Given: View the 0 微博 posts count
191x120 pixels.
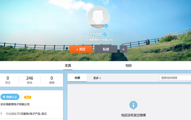Looking at the screenshot, I should pos(52,80).
